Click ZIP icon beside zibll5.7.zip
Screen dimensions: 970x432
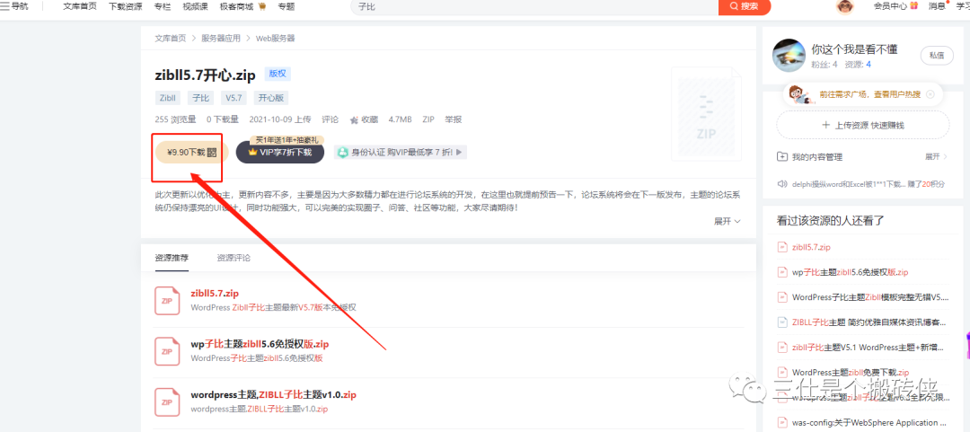coord(166,300)
